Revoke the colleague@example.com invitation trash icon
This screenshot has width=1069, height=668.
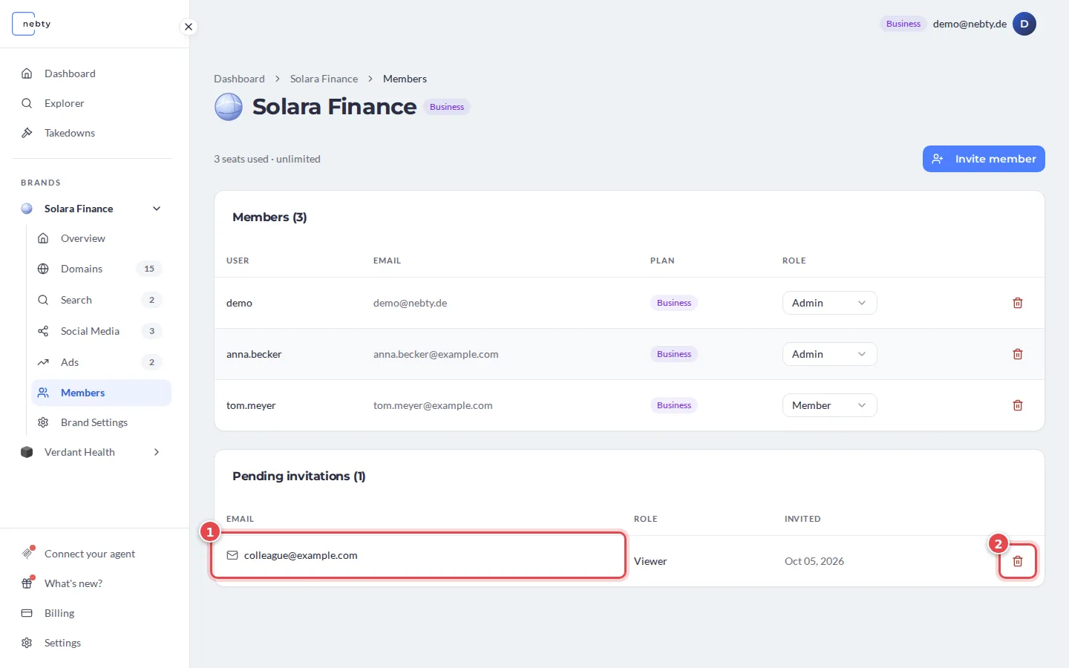point(1018,561)
